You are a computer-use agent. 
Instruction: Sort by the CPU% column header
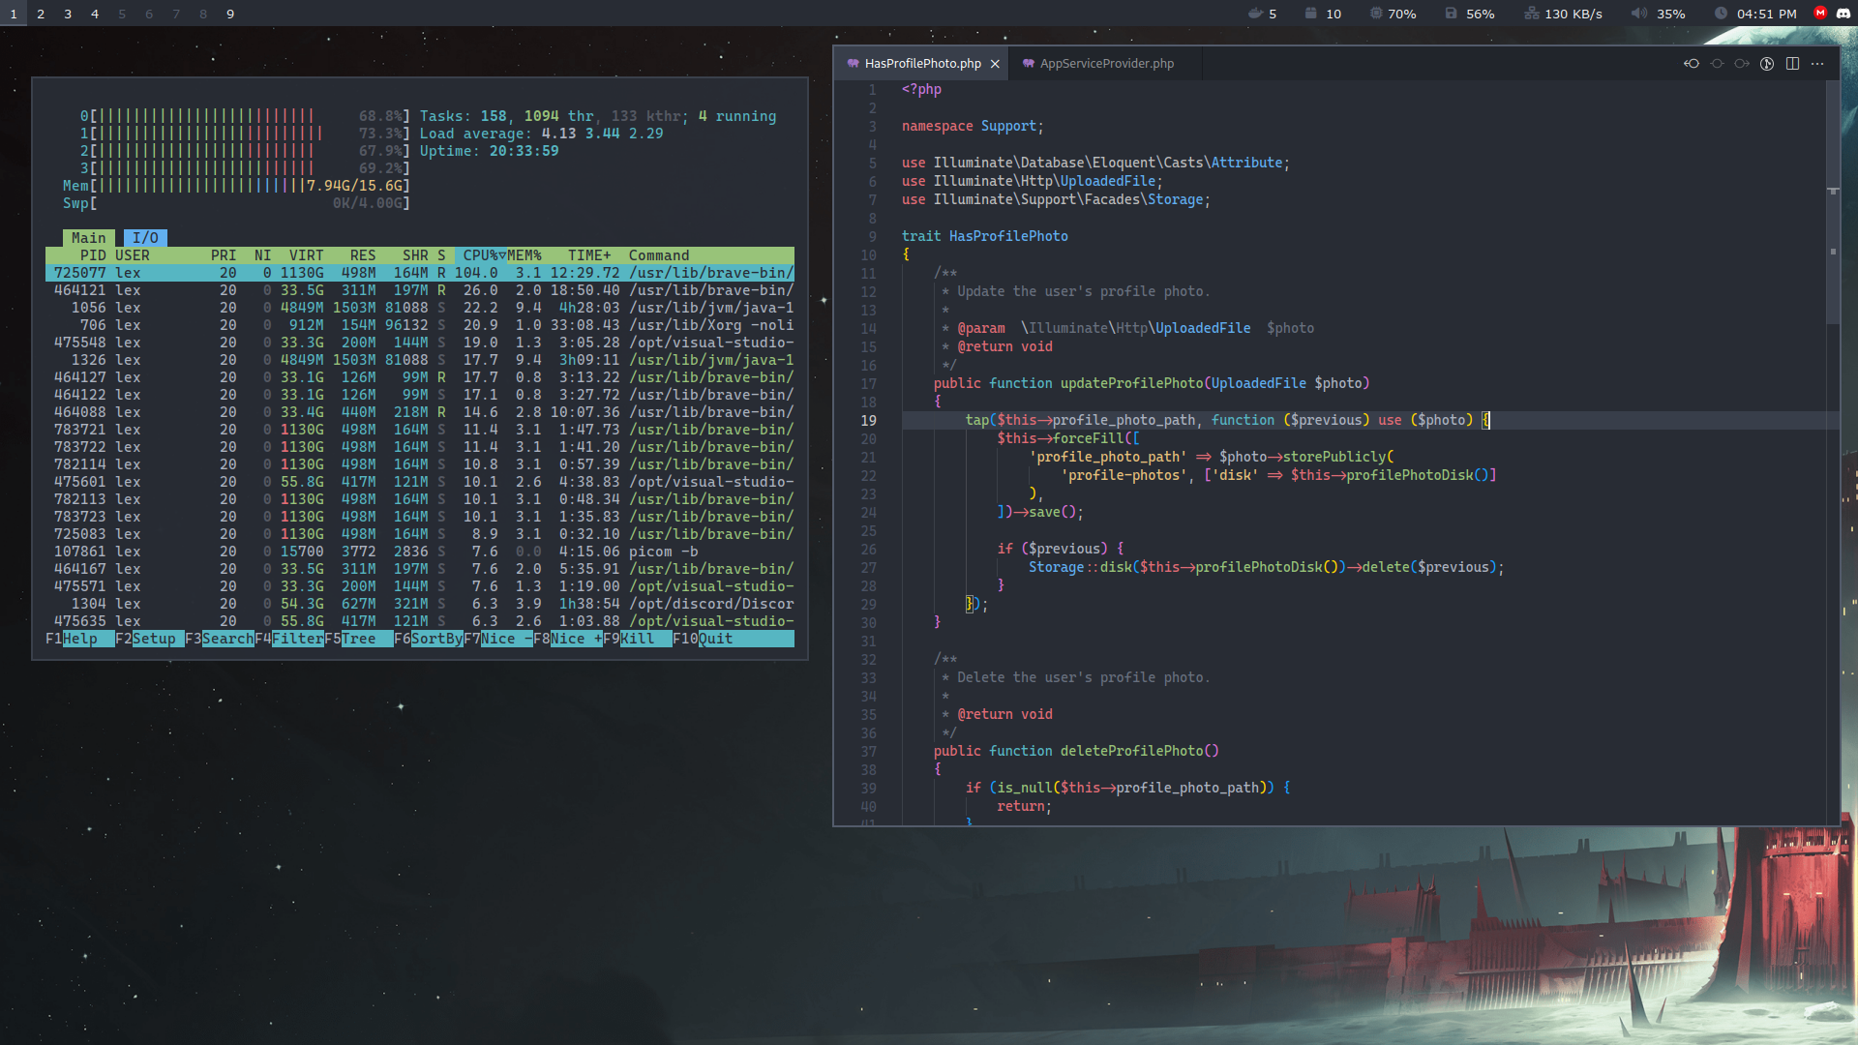pyautogui.click(x=480, y=255)
